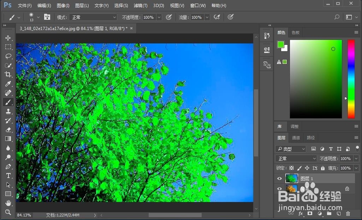Select the Path Selection tool

click(x=8, y=185)
